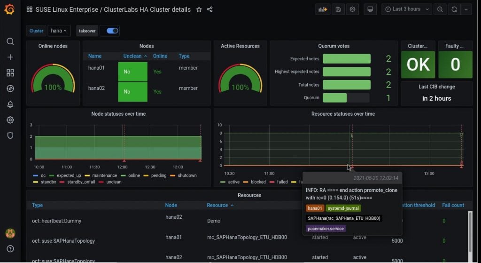Click the Add panel icon
Screen dimensions: 481x263
tap(322, 9)
